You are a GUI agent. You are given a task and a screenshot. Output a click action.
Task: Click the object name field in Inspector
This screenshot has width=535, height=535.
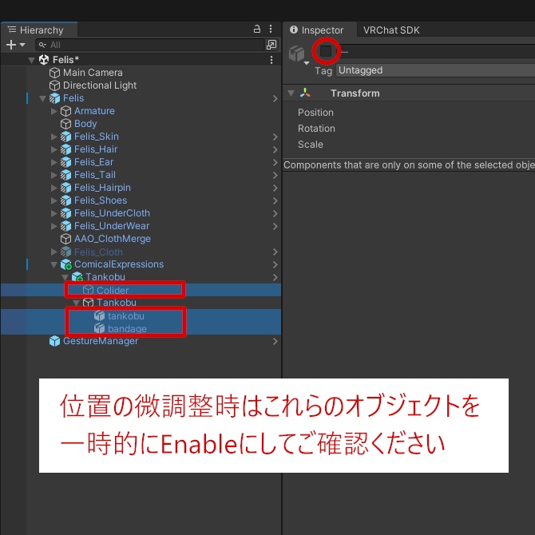437,51
